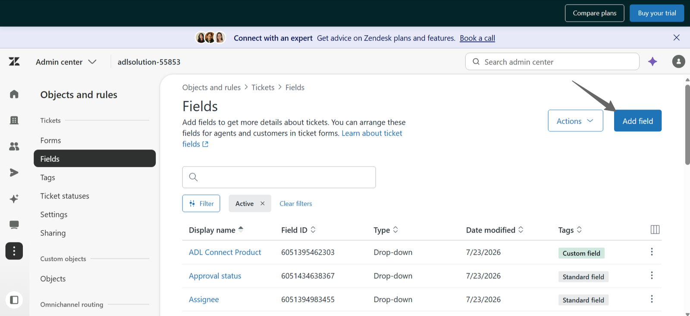Click Buy your trial button

tap(657, 13)
